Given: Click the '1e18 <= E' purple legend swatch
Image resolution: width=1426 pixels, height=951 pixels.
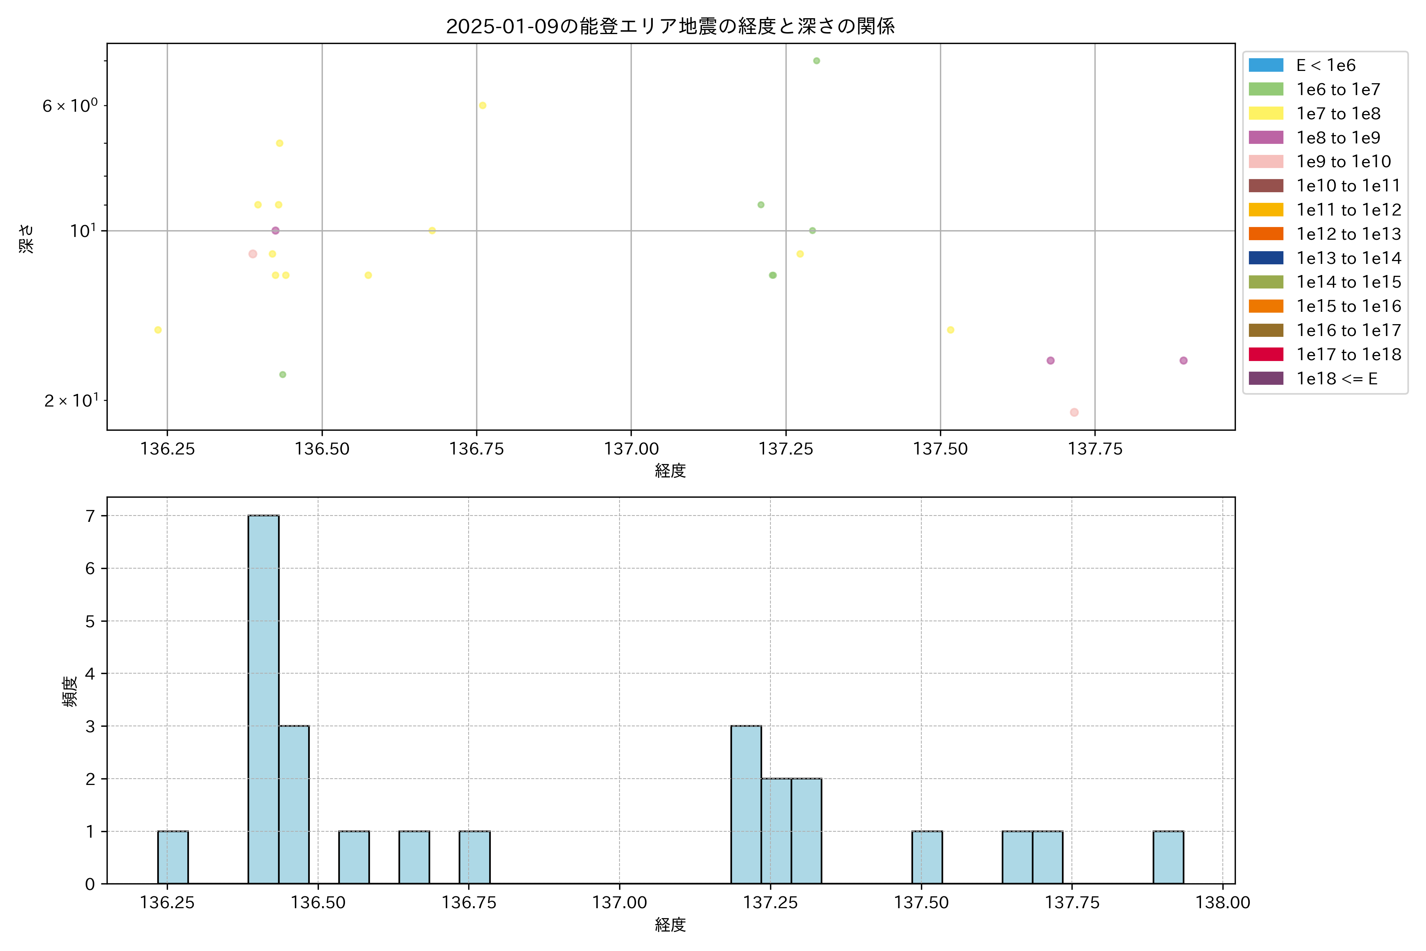Looking at the screenshot, I should pyautogui.click(x=1265, y=378).
